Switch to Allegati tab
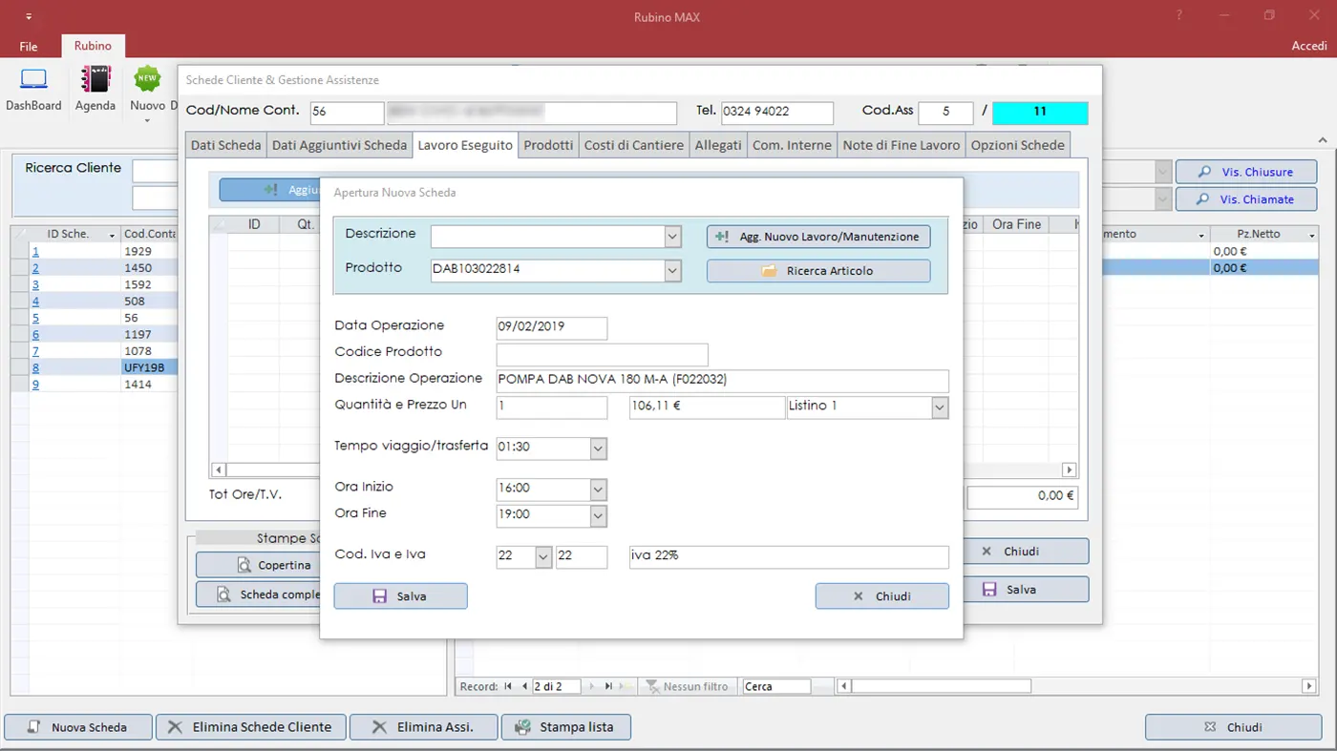Screen dimensions: 1337x751 coord(718,145)
